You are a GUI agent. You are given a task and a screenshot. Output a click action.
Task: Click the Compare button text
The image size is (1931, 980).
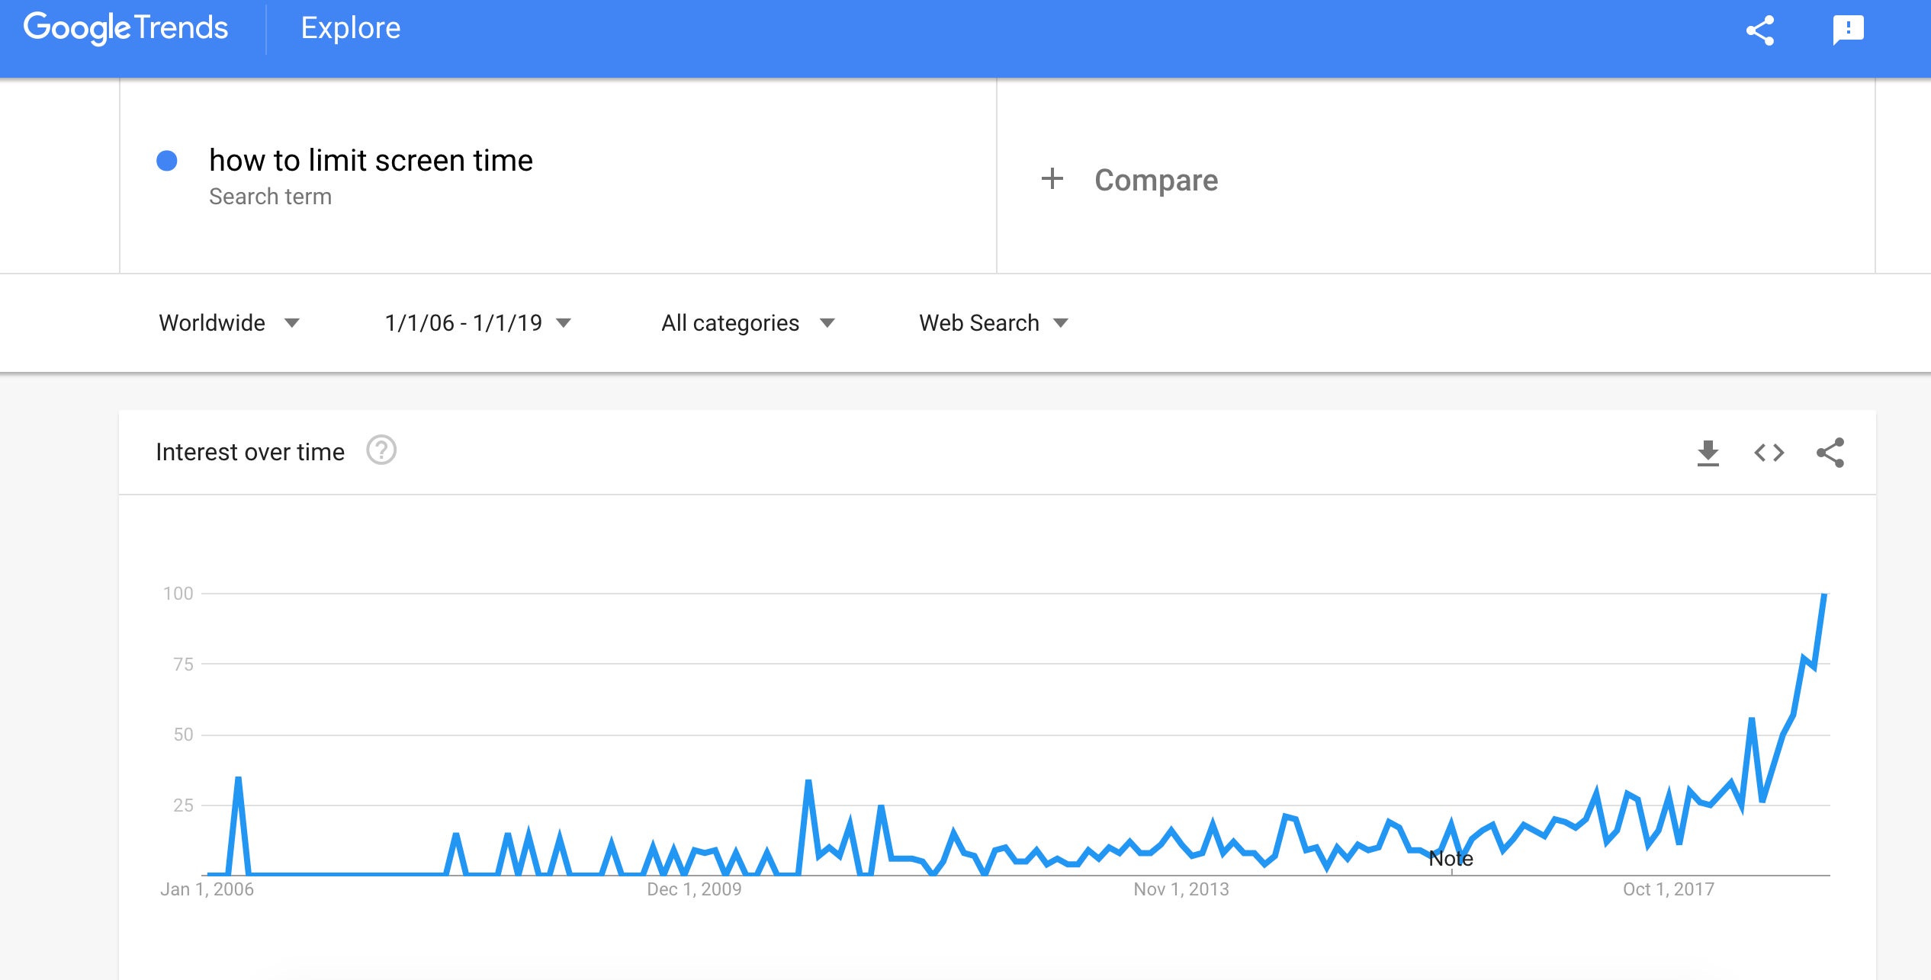pyautogui.click(x=1156, y=181)
